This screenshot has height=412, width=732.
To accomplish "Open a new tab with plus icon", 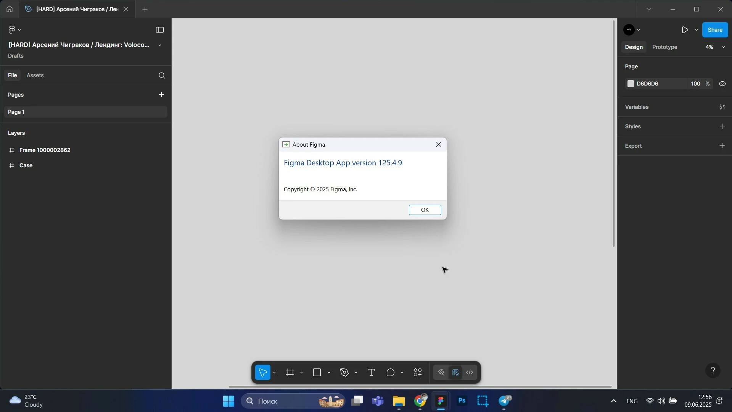I will coord(145,9).
